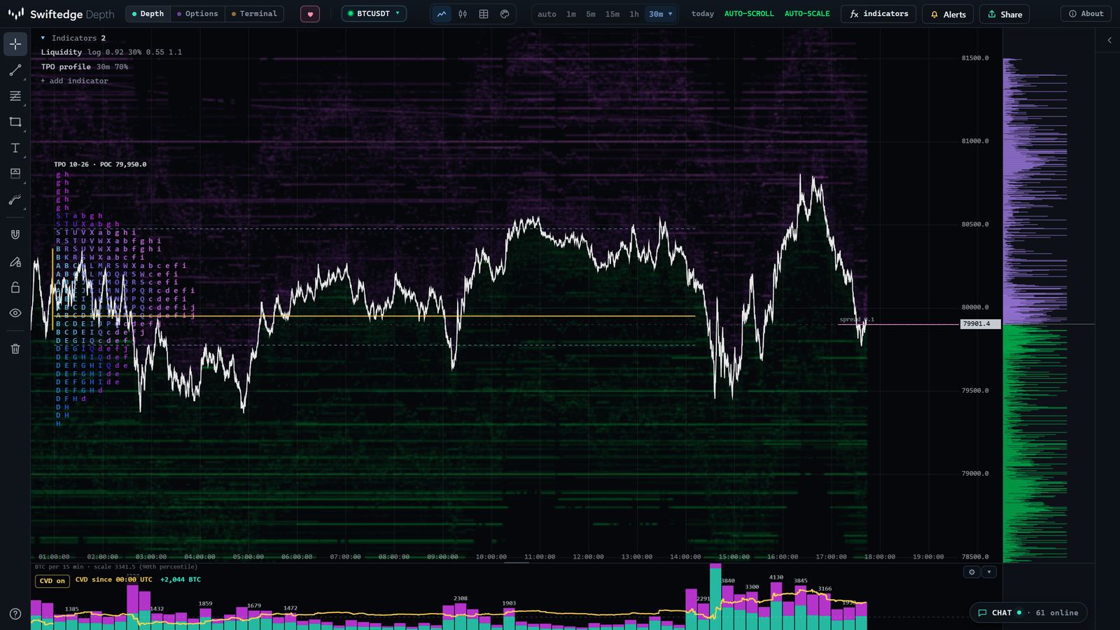Collapse the right side panel chevron
The height and width of the screenshot is (630, 1120).
(x=1109, y=41)
